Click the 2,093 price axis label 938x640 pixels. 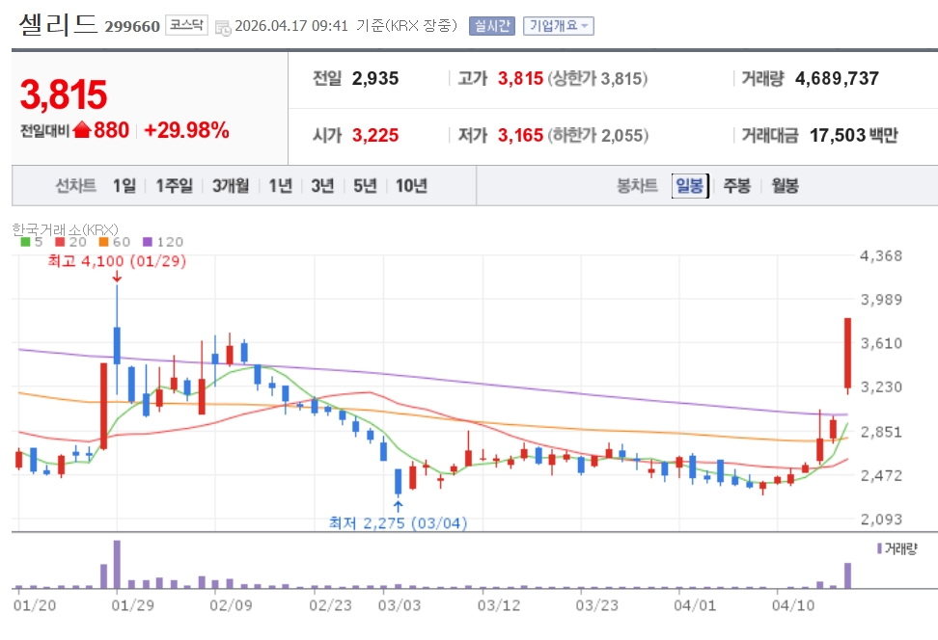880,519
